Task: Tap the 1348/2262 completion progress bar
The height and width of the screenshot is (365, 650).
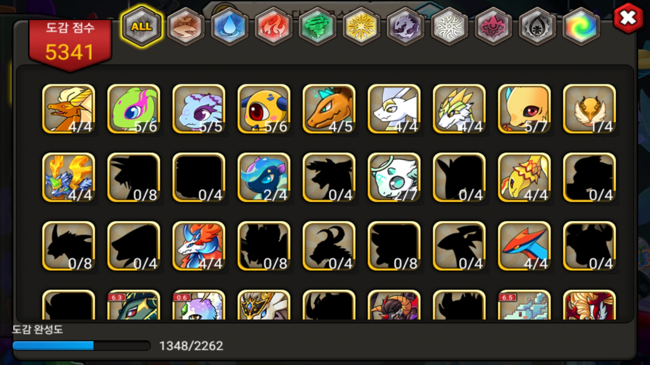Action: tap(81, 345)
